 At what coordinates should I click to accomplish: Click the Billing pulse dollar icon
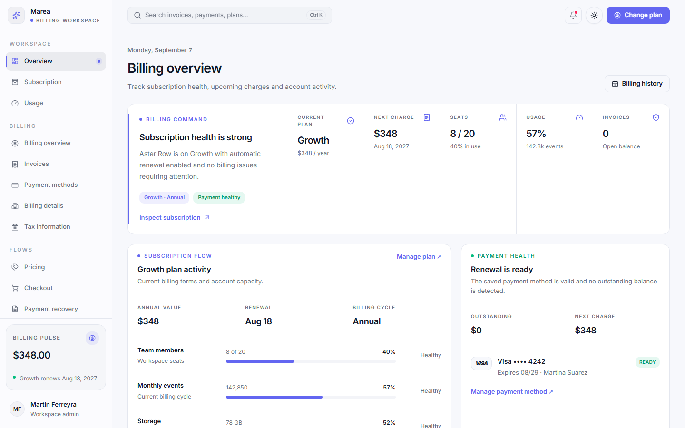click(x=92, y=338)
